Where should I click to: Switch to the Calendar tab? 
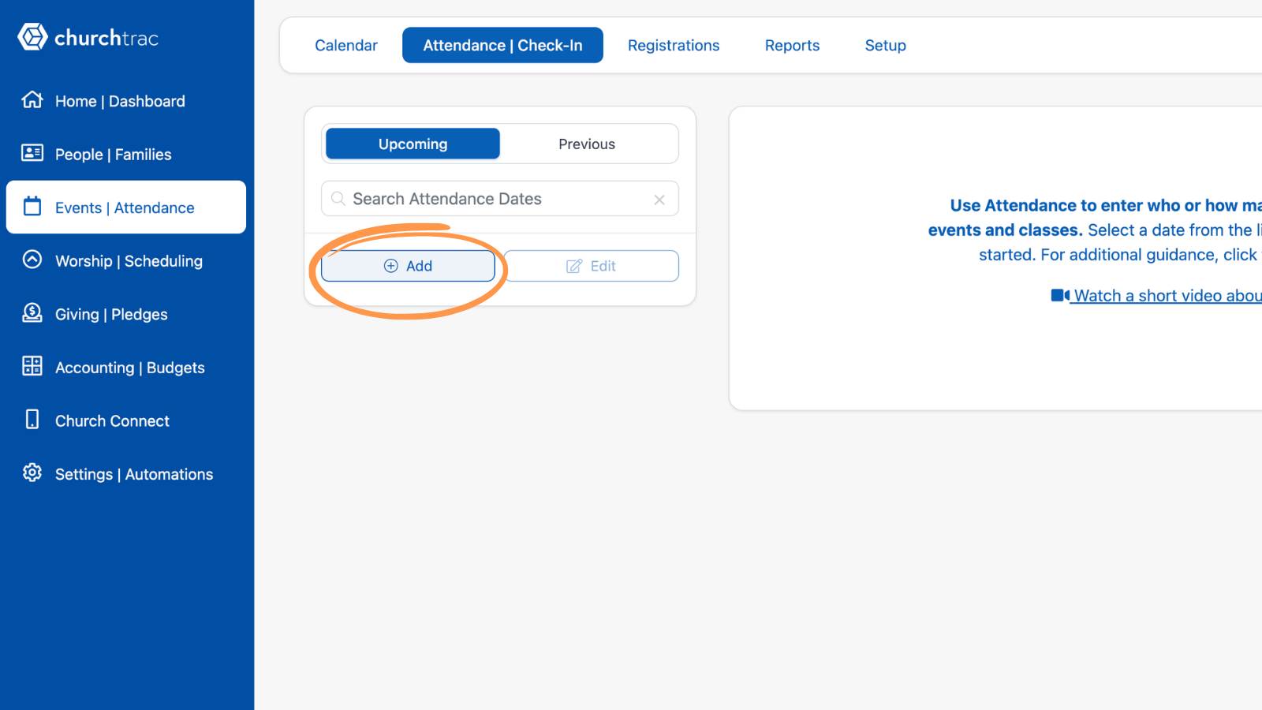click(x=346, y=45)
